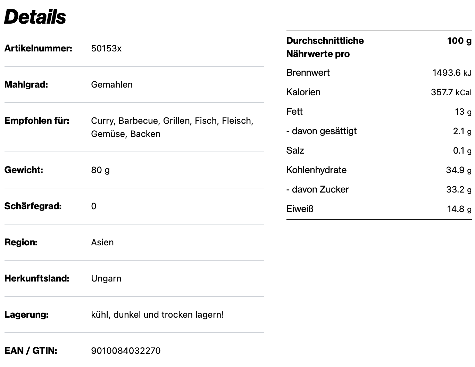475x367 pixels.
Task: Click the Herkunftsland value Ungarn
Action: point(106,278)
